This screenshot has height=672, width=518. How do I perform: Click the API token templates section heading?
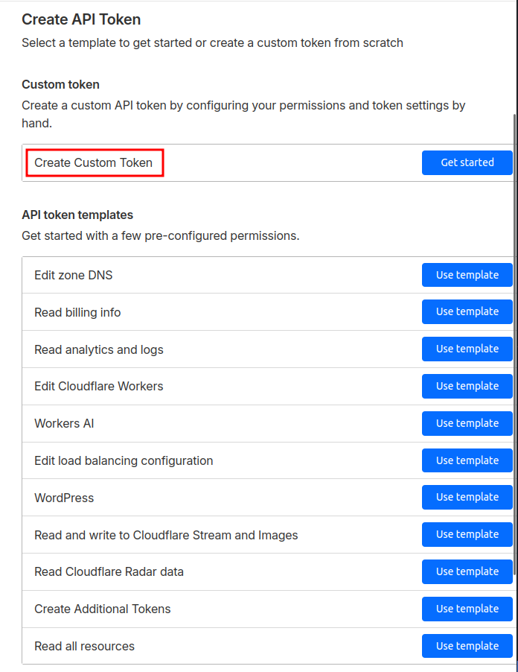(77, 215)
